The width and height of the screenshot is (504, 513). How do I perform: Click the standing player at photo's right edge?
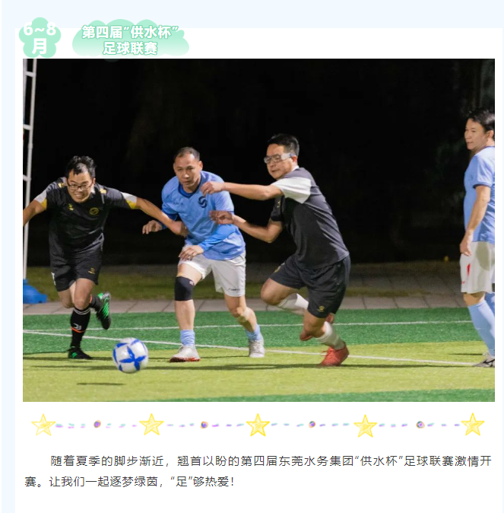click(478, 237)
